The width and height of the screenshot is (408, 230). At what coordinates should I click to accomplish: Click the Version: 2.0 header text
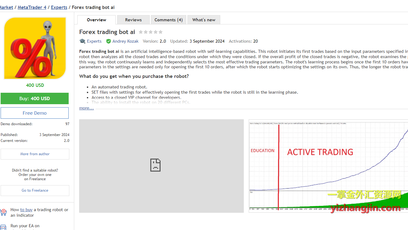click(x=154, y=41)
